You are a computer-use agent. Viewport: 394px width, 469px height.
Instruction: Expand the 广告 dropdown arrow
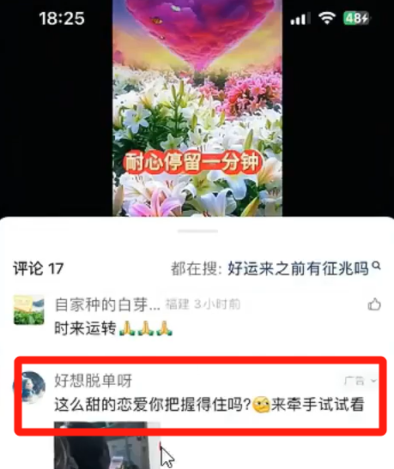point(373,381)
